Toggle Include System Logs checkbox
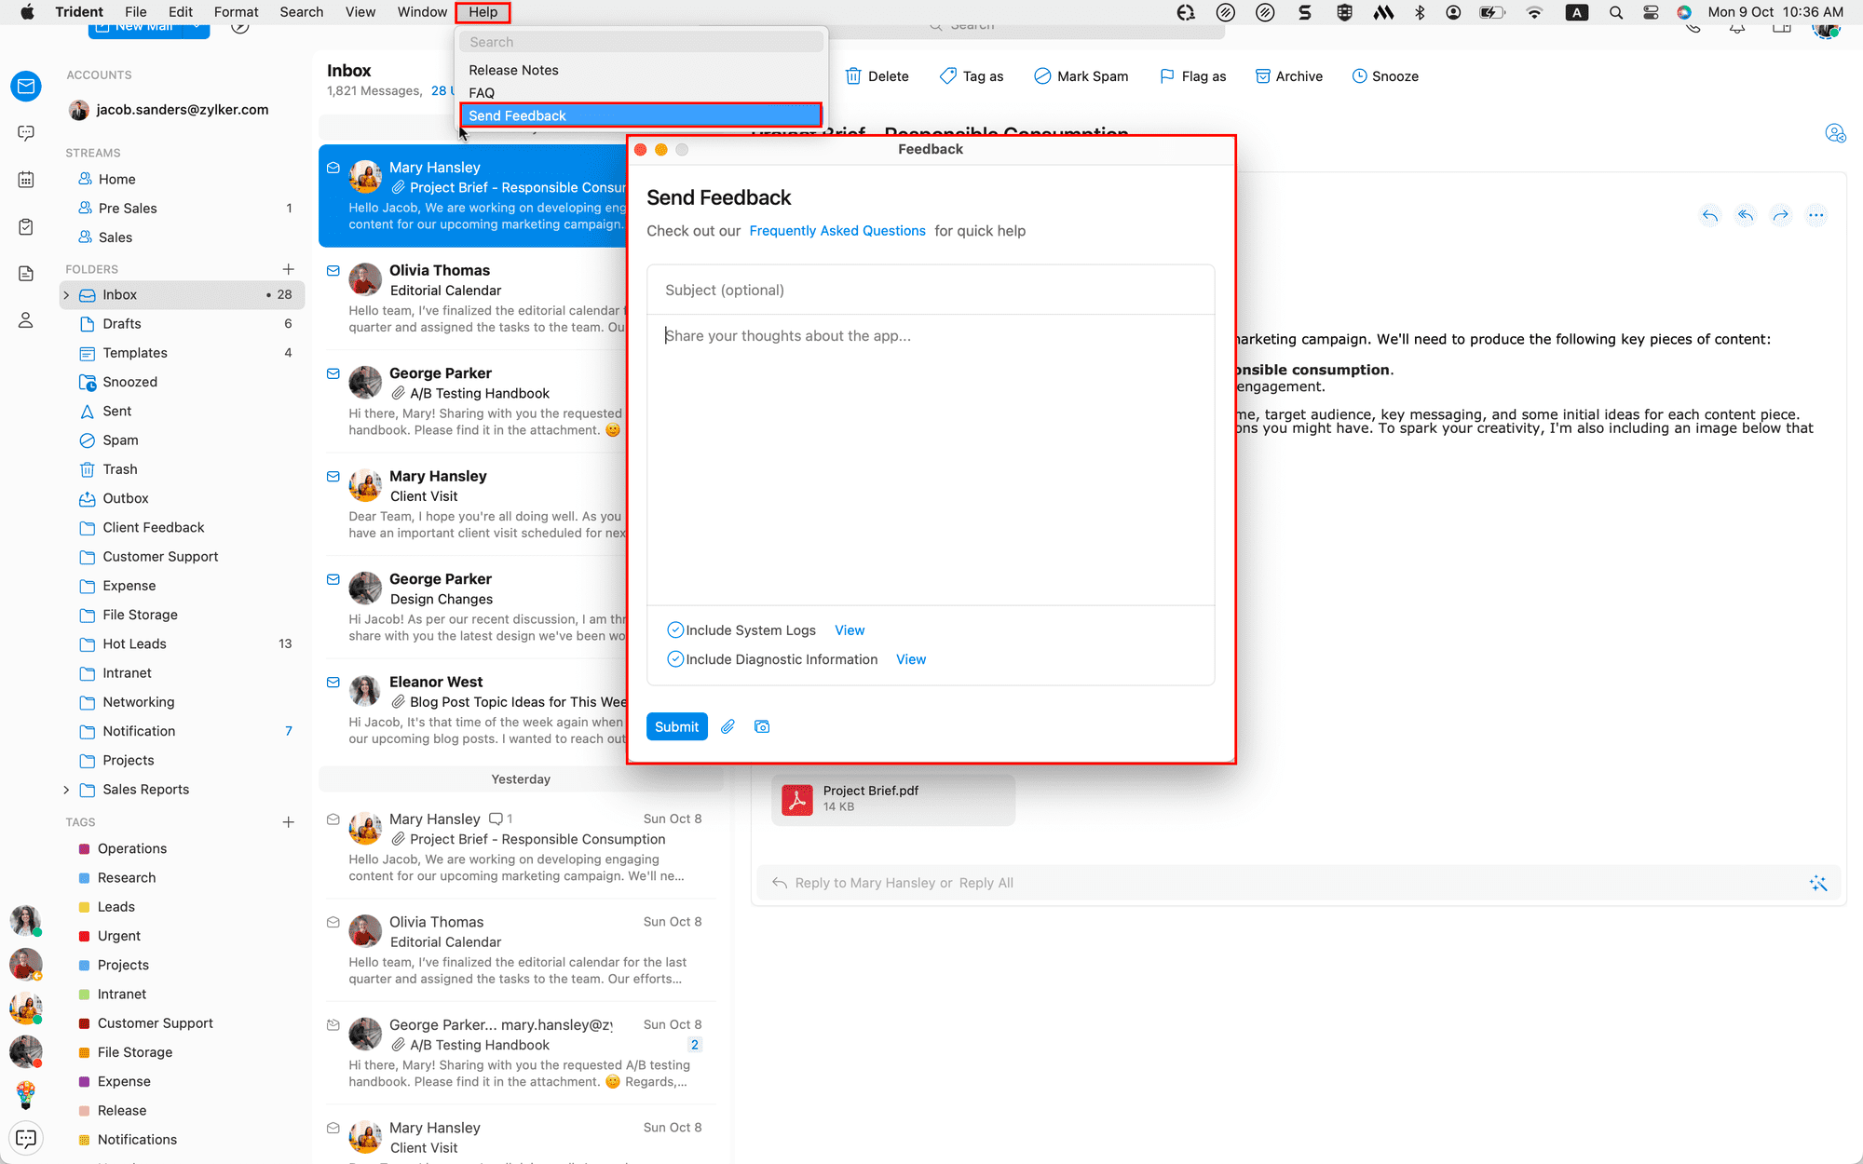 (x=675, y=630)
